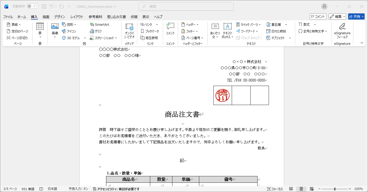Screen dimensions: 368x192
Task: Click the 相互参照 cross-reference button
Action: [149, 38]
